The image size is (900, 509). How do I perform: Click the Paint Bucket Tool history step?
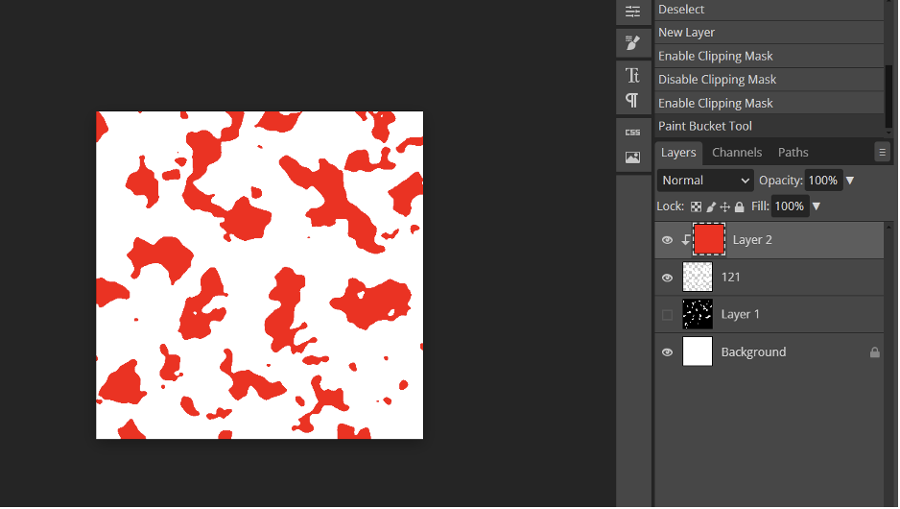tap(704, 126)
